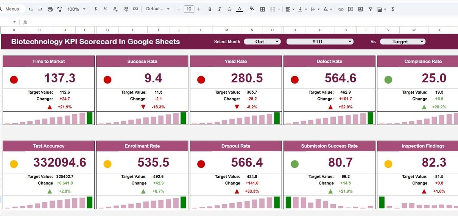Viewport: 458px width, 216px height.
Task: Format as currency with dollar button
Action: pos(95,9)
